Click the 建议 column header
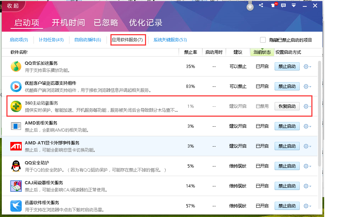This screenshot has height=217, width=342. (238, 52)
